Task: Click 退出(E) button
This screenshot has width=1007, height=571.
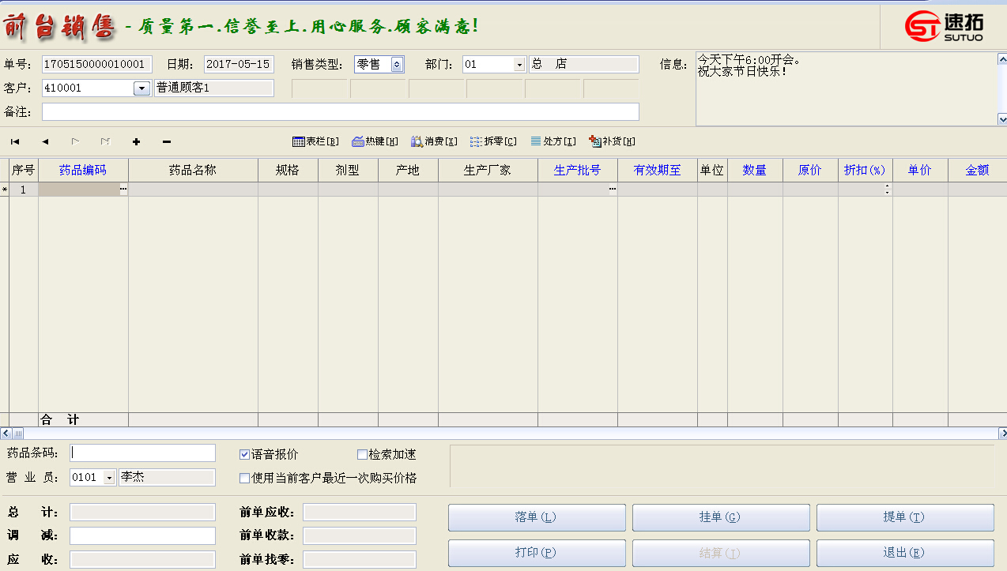Action: 905,553
